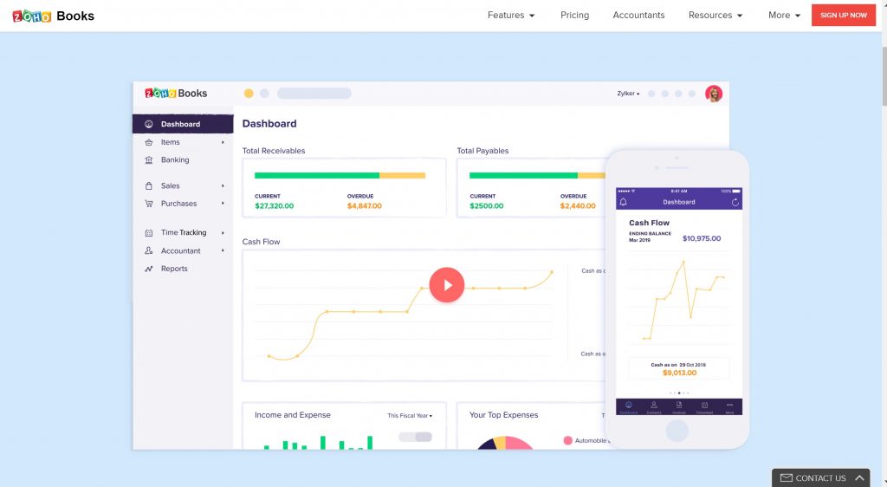Click the Total Payables progress bar
887x487 pixels.
pyautogui.click(x=537, y=175)
